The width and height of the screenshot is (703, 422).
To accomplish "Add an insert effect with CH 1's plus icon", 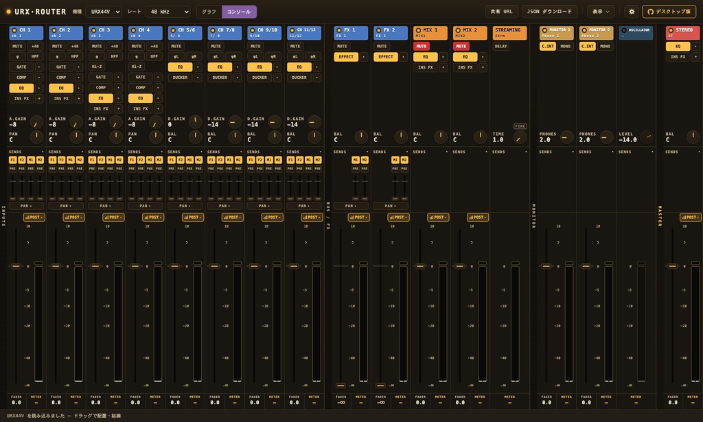I will tap(39, 99).
